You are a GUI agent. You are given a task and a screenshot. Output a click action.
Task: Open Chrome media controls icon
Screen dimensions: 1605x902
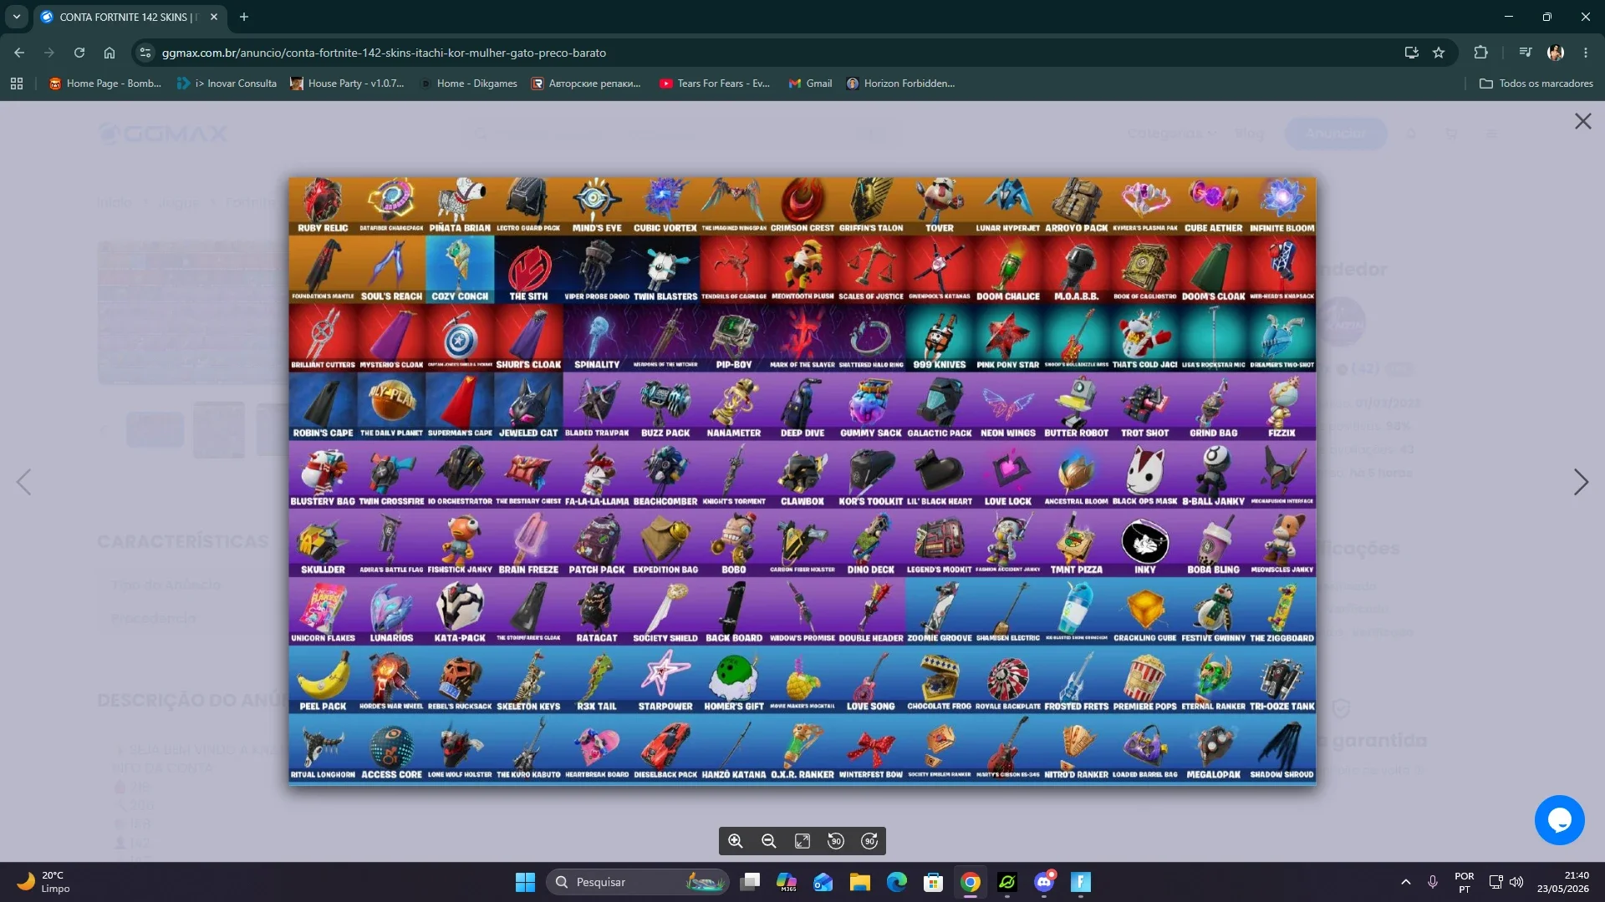point(1526,53)
